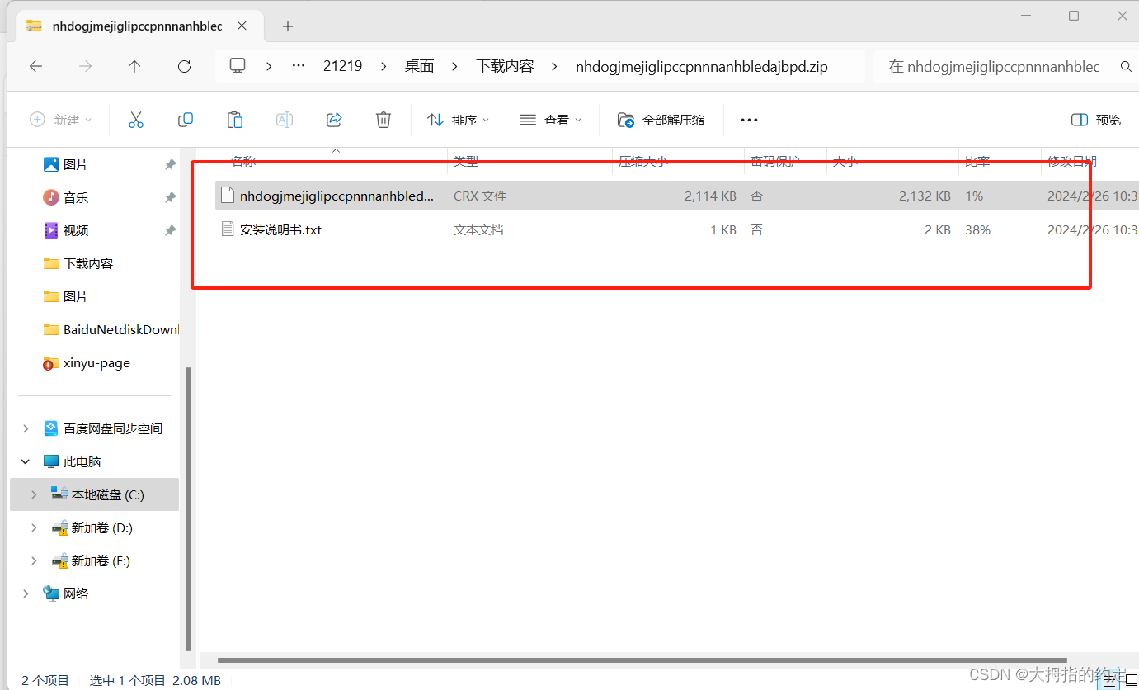Select 本地磁盘 (C:) in sidebar
The width and height of the screenshot is (1139, 690).
coord(107,494)
